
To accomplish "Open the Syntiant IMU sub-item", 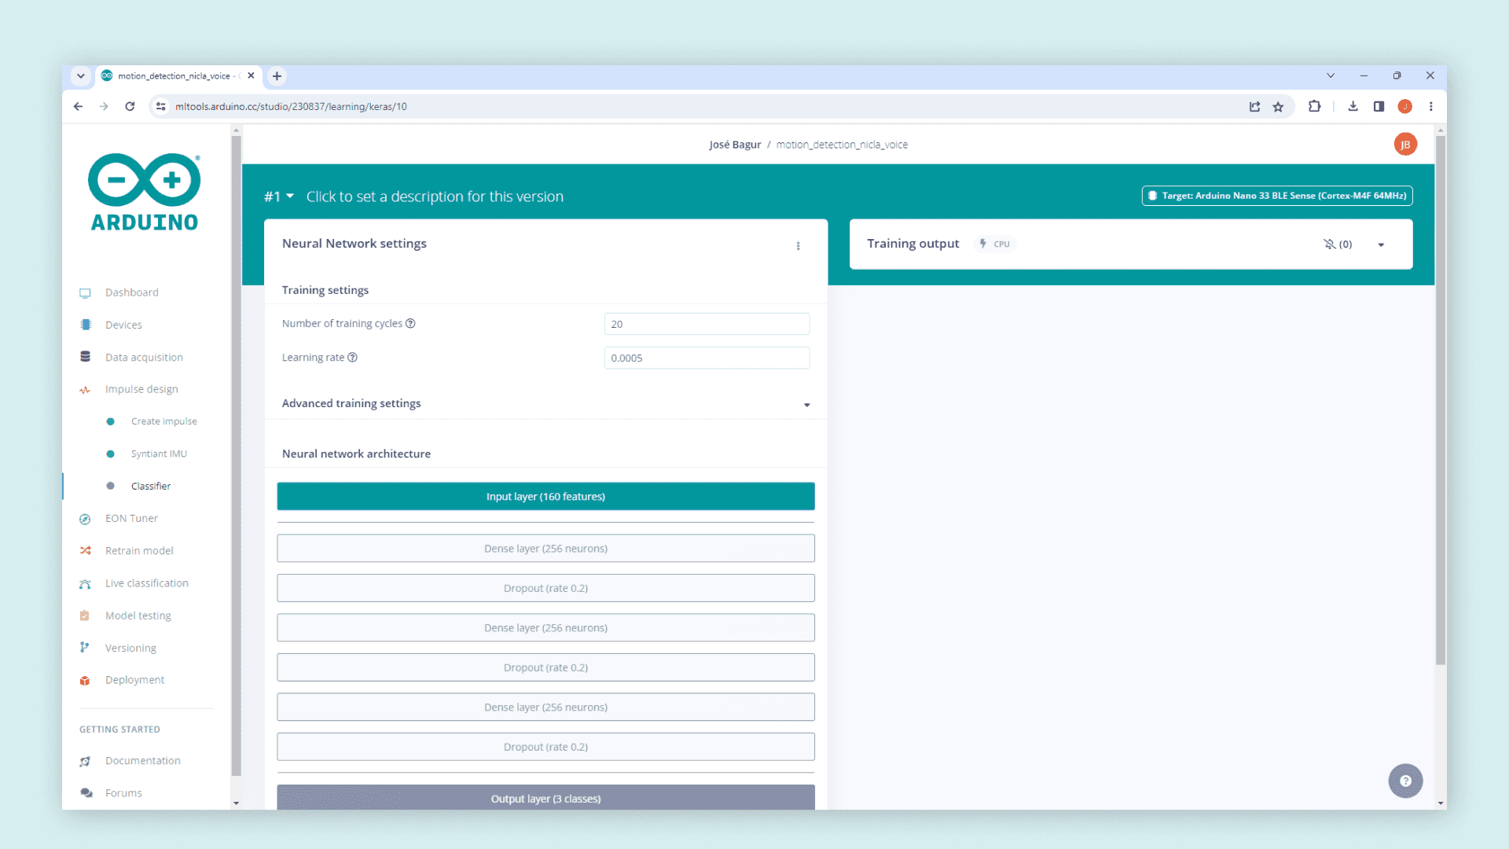I will pos(159,454).
